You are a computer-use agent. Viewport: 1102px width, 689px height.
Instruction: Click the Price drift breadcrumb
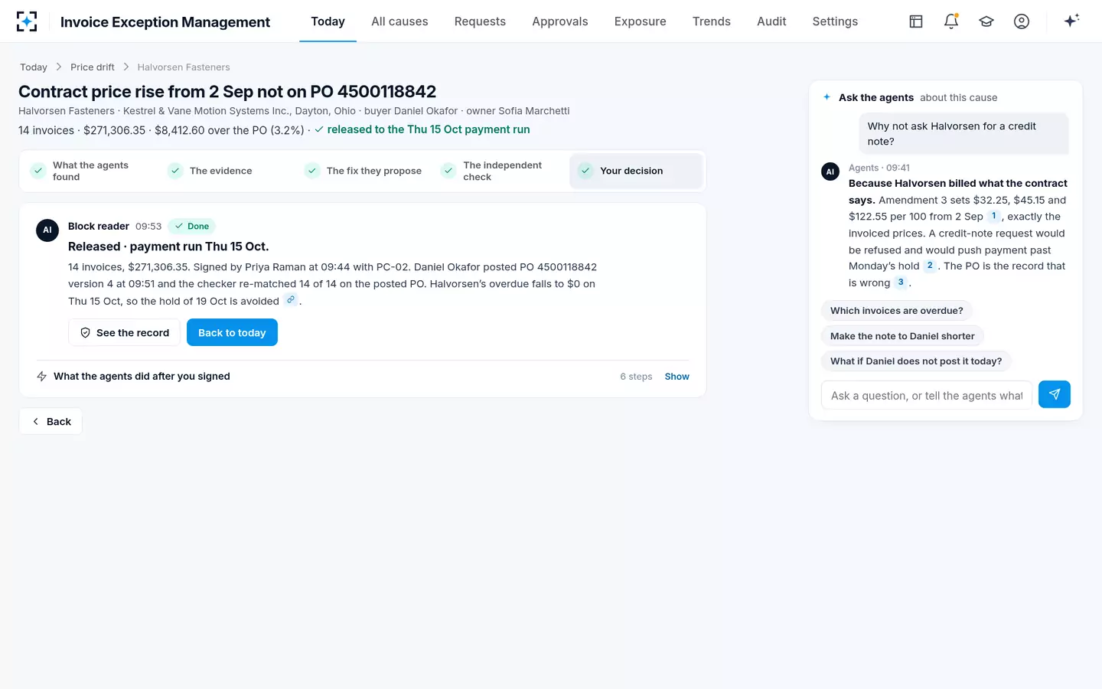click(x=93, y=67)
